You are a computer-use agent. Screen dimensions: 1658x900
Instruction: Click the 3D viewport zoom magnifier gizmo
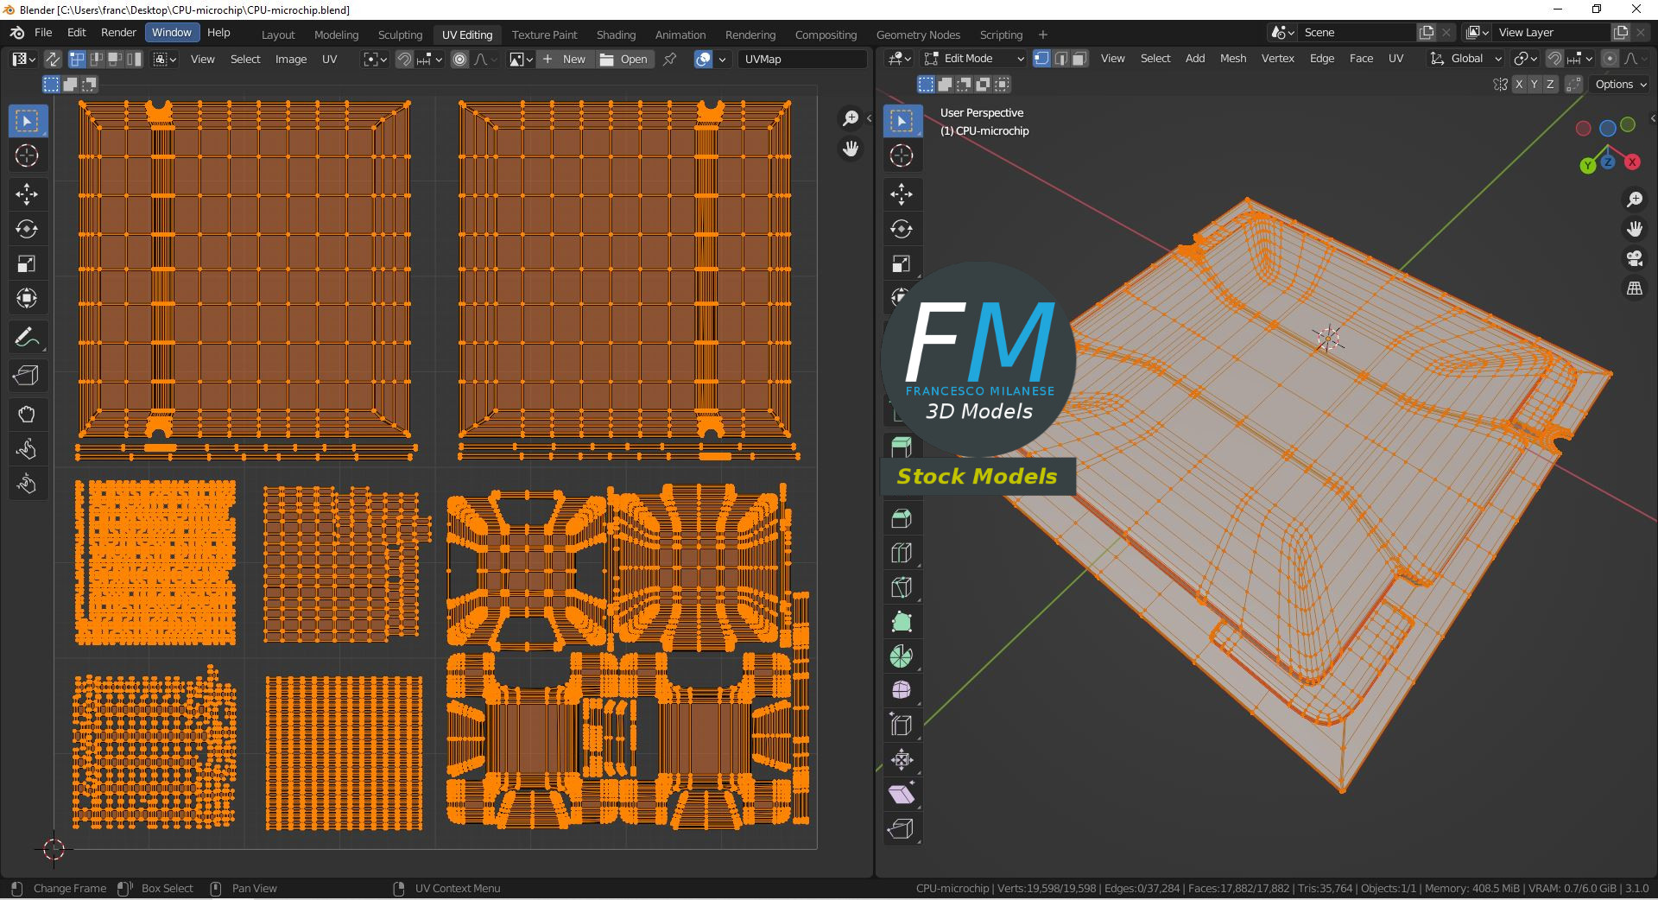1635,200
